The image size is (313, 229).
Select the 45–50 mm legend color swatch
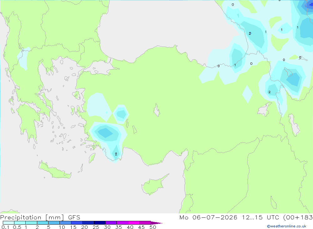click(145, 223)
